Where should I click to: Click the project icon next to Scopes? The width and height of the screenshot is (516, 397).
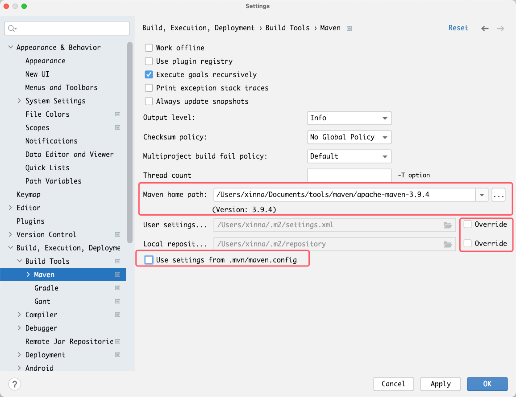(x=117, y=127)
